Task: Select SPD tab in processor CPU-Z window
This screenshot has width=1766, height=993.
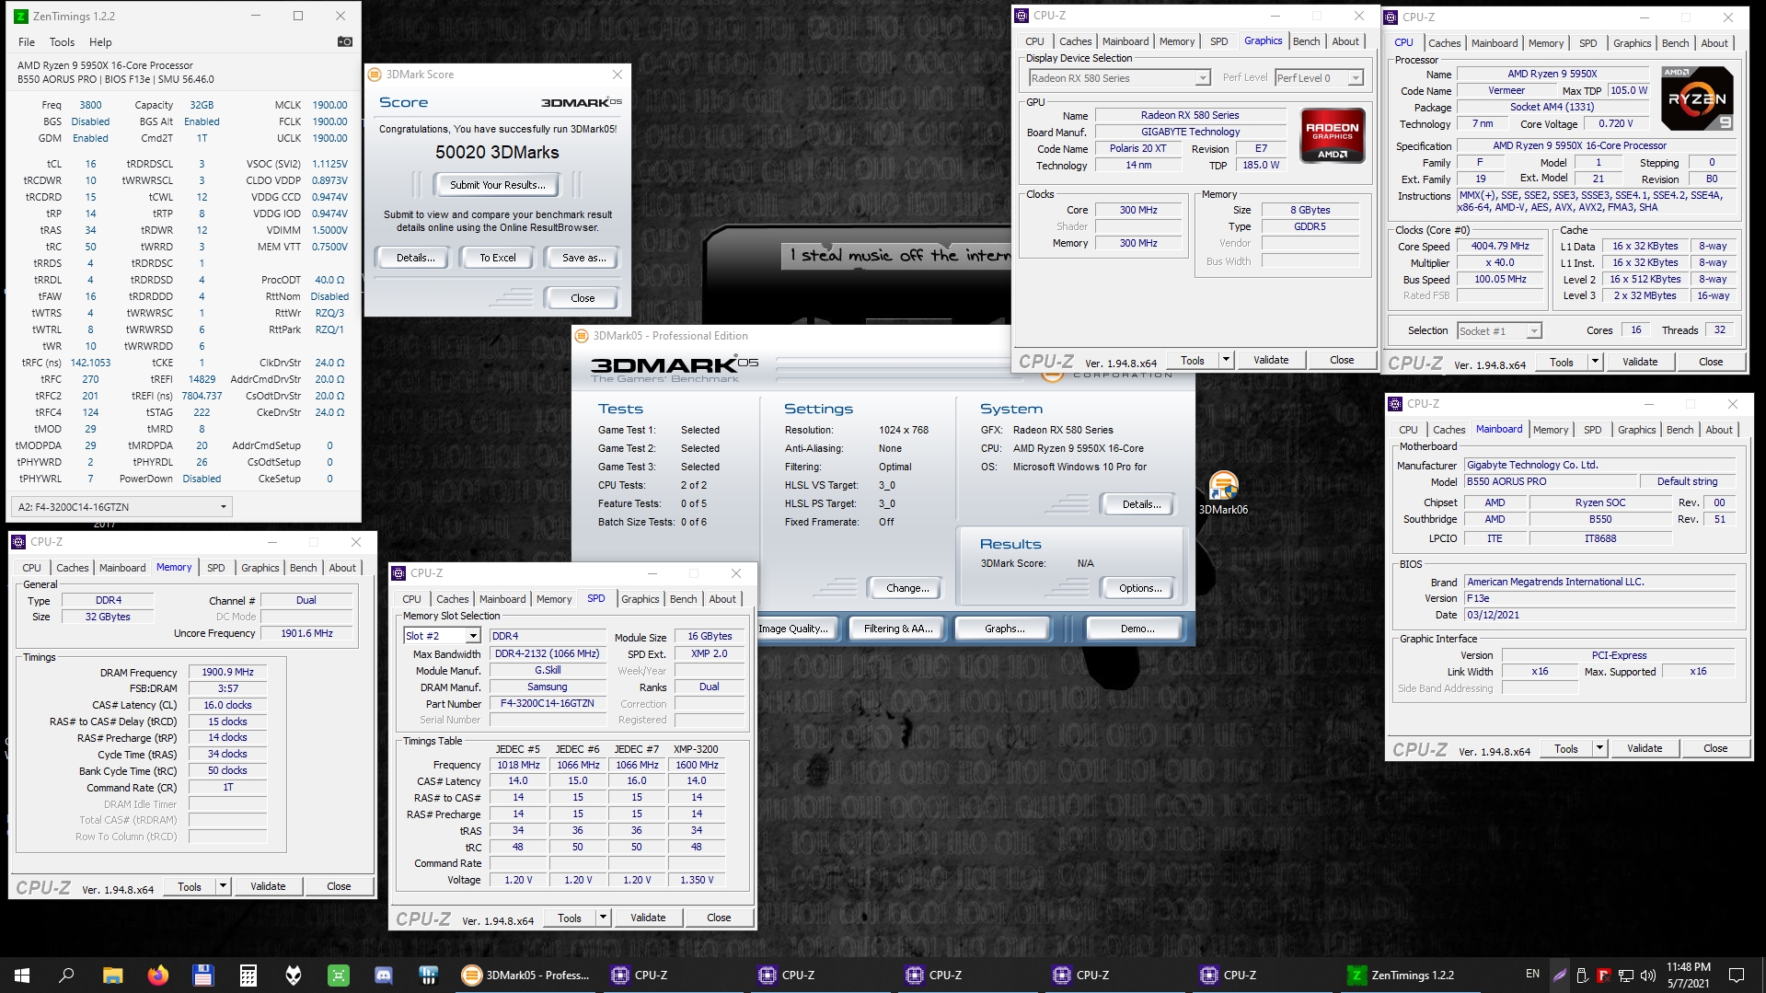Action: coord(1588,43)
